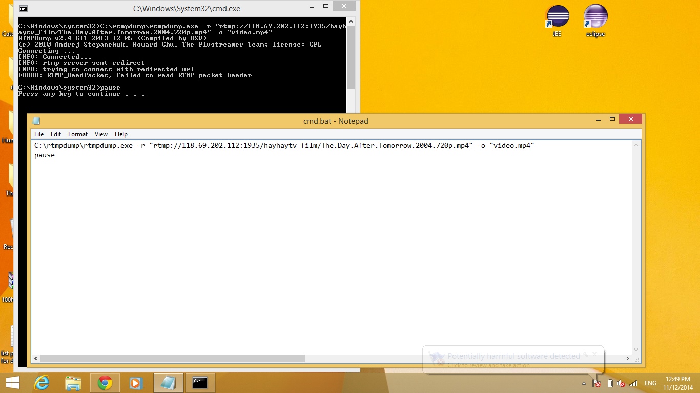
Task: Select the Command Prompt taskbar button
Action: click(200, 383)
